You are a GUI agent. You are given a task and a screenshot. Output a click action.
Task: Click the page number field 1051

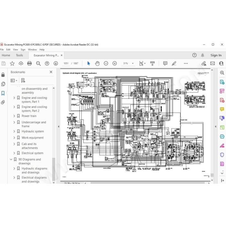[x=66, y=63]
